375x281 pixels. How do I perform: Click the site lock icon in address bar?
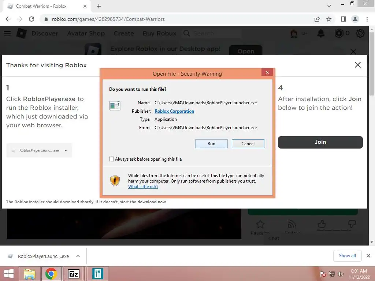tap(46, 19)
